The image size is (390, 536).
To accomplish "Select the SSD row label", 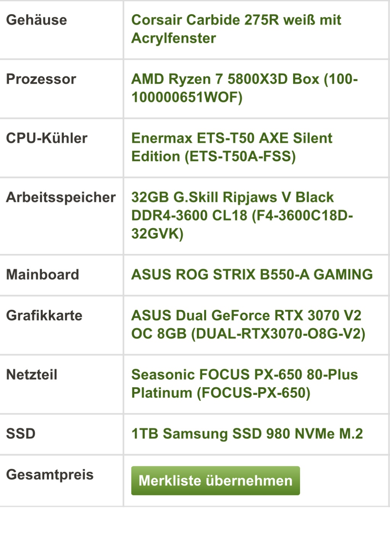I will (21, 434).
